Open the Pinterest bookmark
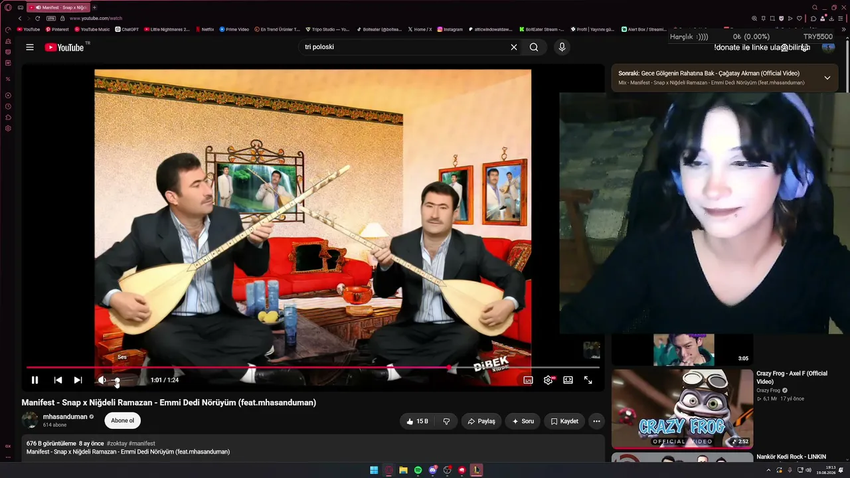Screen dimensions: 850x478 point(57,29)
